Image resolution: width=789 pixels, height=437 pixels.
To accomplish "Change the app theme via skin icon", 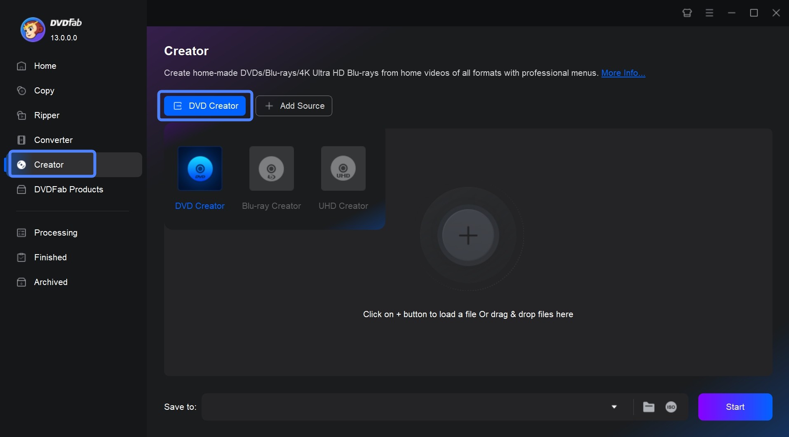I will (687, 13).
